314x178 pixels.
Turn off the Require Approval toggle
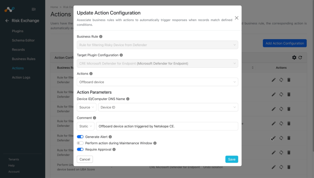80,150
